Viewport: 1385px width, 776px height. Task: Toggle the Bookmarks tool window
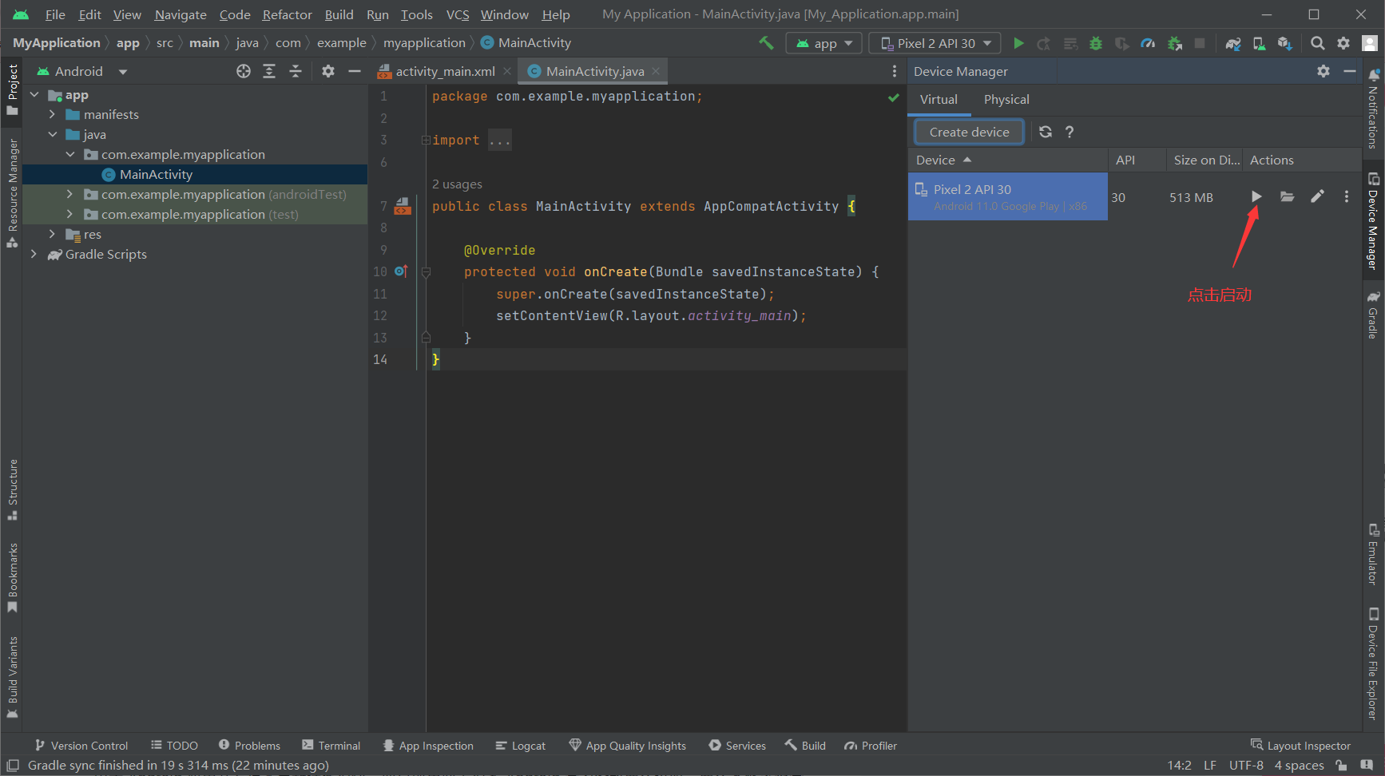(x=12, y=577)
